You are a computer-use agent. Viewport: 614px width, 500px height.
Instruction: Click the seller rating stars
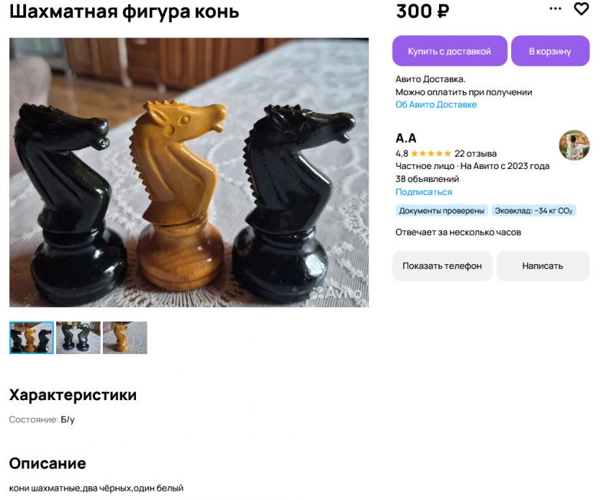click(x=431, y=154)
